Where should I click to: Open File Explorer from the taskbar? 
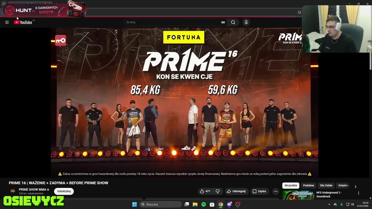[195, 204]
